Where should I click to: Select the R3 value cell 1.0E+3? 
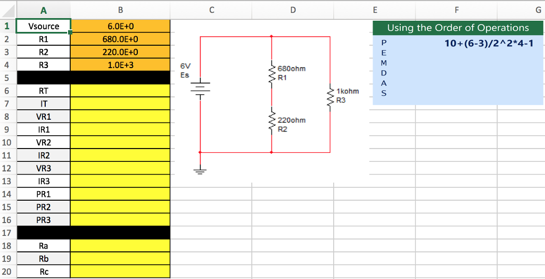coord(120,65)
